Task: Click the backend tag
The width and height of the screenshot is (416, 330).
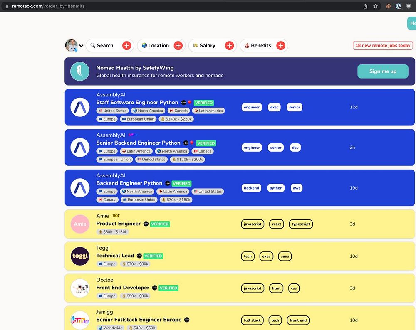Action: (x=251, y=188)
